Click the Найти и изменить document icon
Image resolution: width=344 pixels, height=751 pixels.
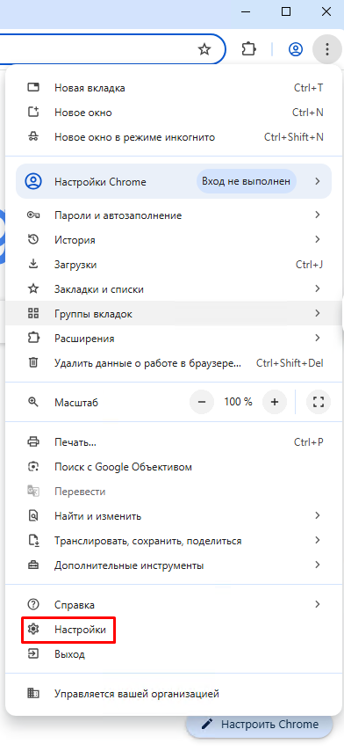(x=33, y=516)
